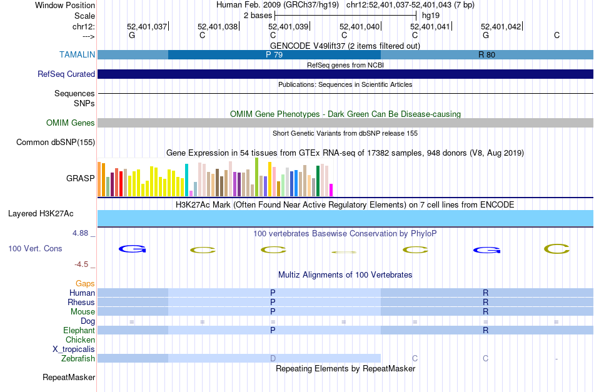Click the SNPs track label
594x392 pixels.
[x=84, y=103]
